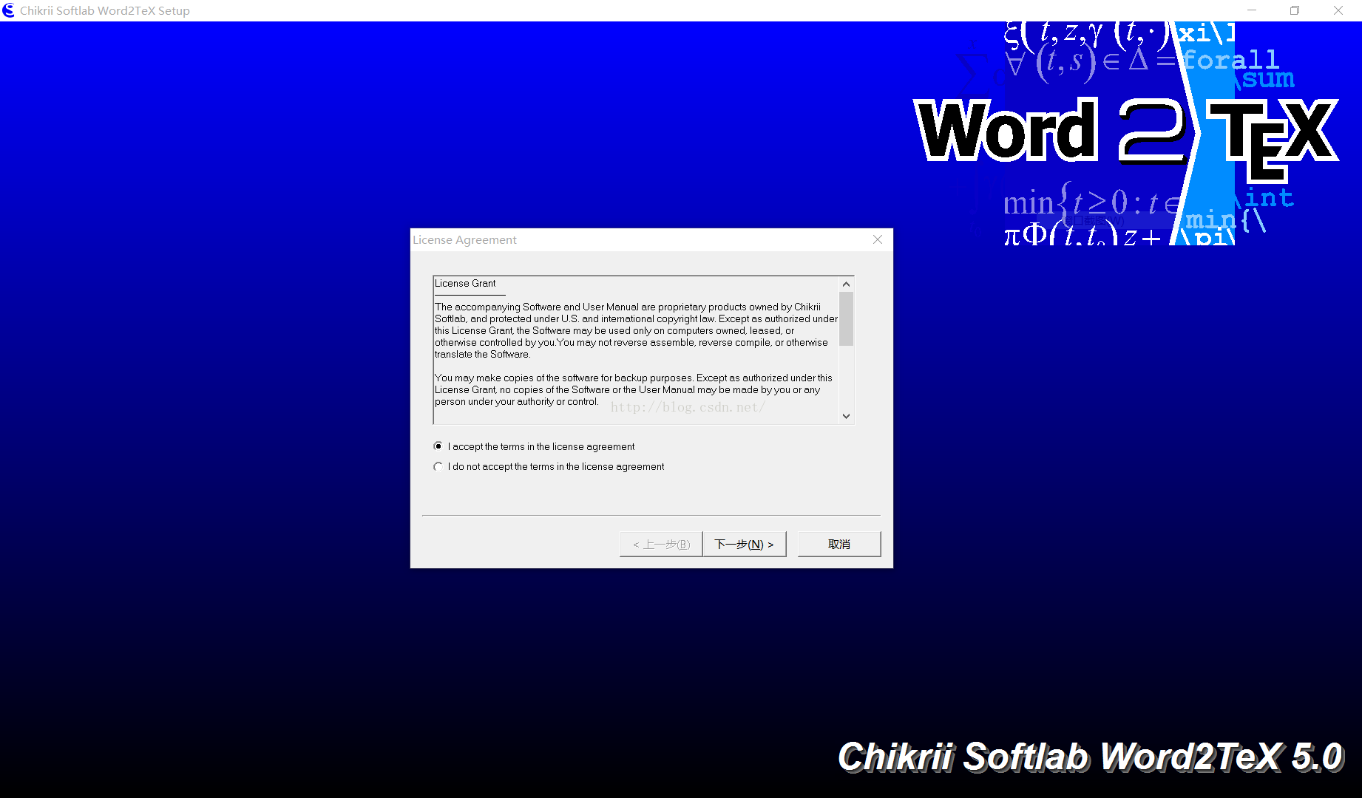Click the 下一步(N) next button
Screen dimensions: 1362x798
pyautogui.click(x=744, y=545)
